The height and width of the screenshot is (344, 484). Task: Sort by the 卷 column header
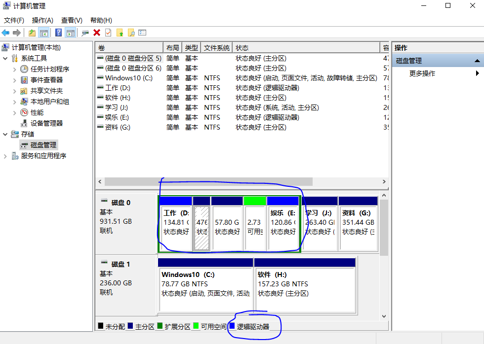click(129, 48)
